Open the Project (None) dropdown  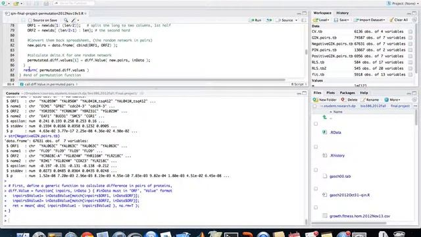pos(403,3)
